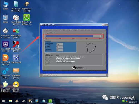Viewport: 139px width, 104px height.
Task: Launch Ghost手动还原 [Alt+G] shortcut
Action: 5,87
